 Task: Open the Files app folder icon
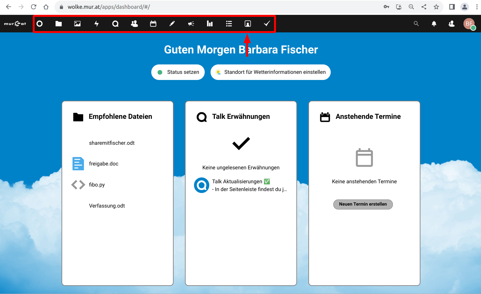coord(59,24)
